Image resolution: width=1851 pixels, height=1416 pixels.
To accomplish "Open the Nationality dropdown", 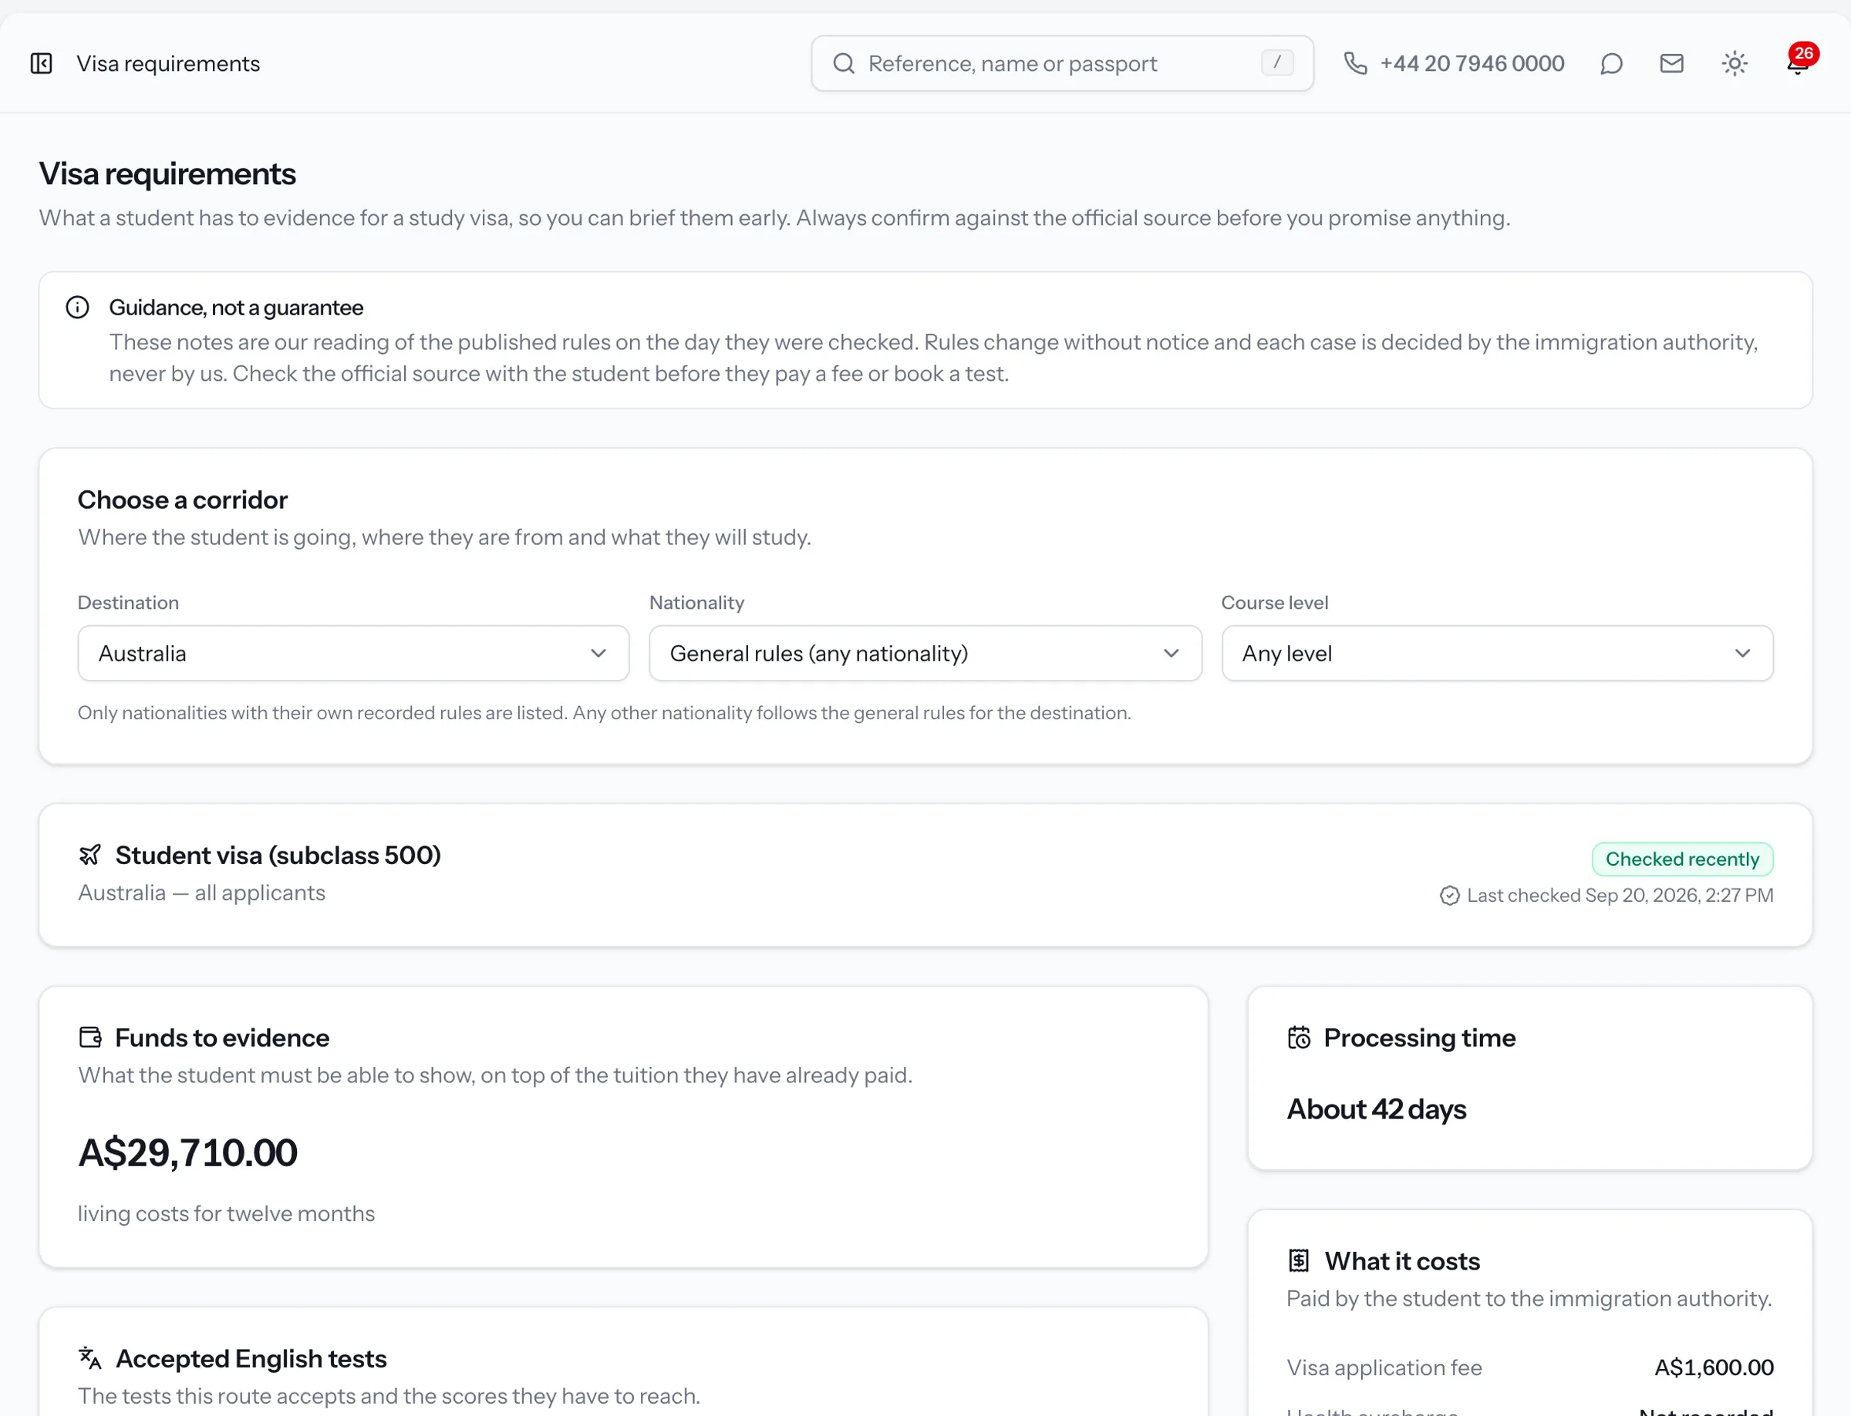I will click(x=925, y=653).
